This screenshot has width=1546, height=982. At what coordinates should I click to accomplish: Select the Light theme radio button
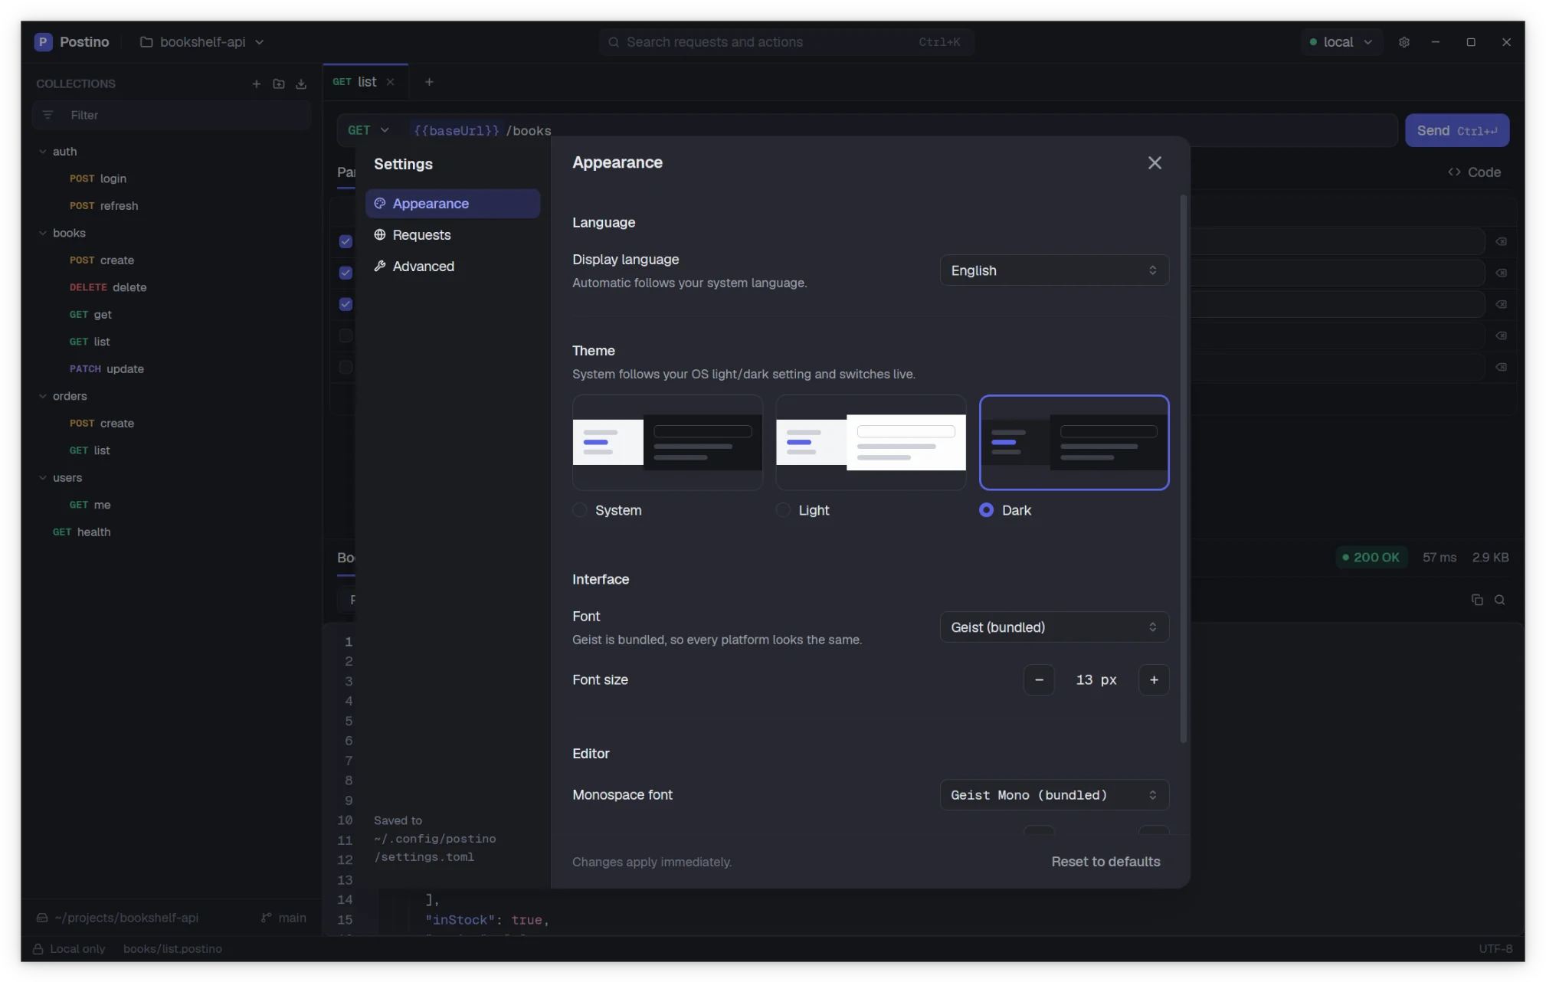pos(783,510)
